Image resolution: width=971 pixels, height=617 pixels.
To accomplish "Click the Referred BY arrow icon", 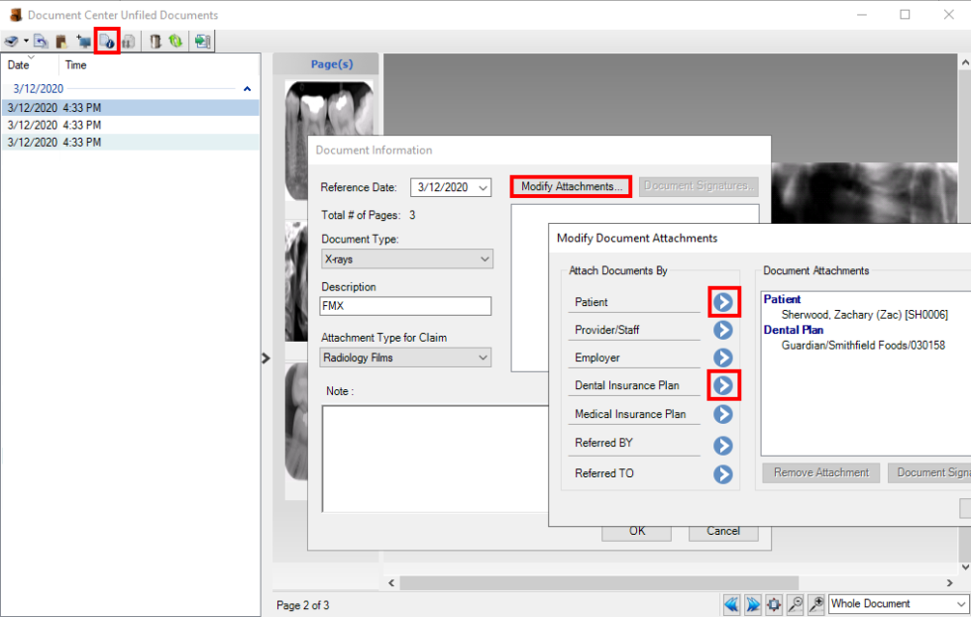I will [723, 446].
